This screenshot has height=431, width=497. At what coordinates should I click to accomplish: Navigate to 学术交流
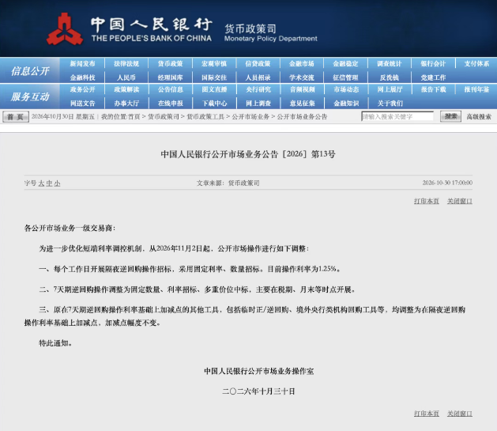pos(301,78)
